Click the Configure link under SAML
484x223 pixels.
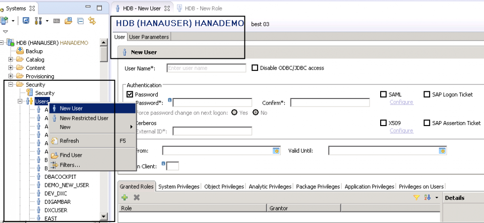401,102
